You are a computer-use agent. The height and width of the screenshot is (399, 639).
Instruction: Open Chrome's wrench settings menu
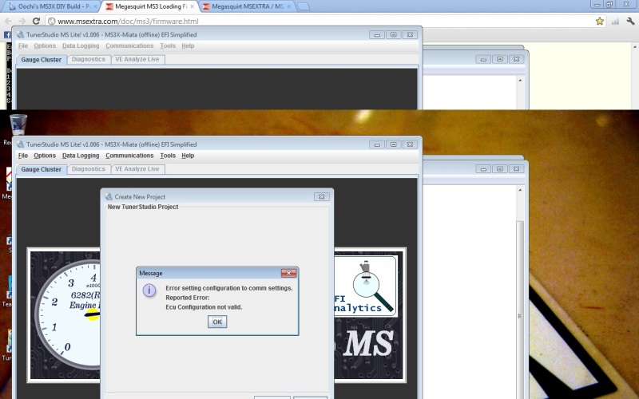point(630,22)
